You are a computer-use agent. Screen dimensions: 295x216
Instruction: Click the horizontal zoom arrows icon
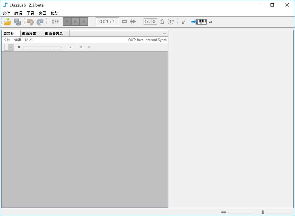click(224, 212)
